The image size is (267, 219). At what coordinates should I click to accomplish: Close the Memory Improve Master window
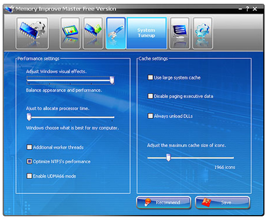point(255,9)
